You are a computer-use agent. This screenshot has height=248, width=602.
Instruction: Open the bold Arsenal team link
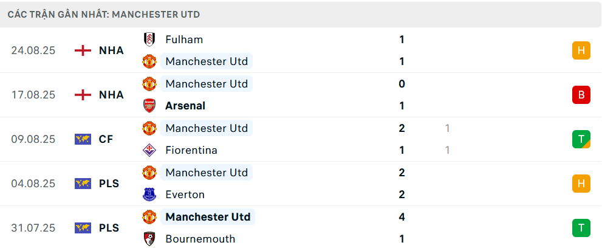[185, 106]
